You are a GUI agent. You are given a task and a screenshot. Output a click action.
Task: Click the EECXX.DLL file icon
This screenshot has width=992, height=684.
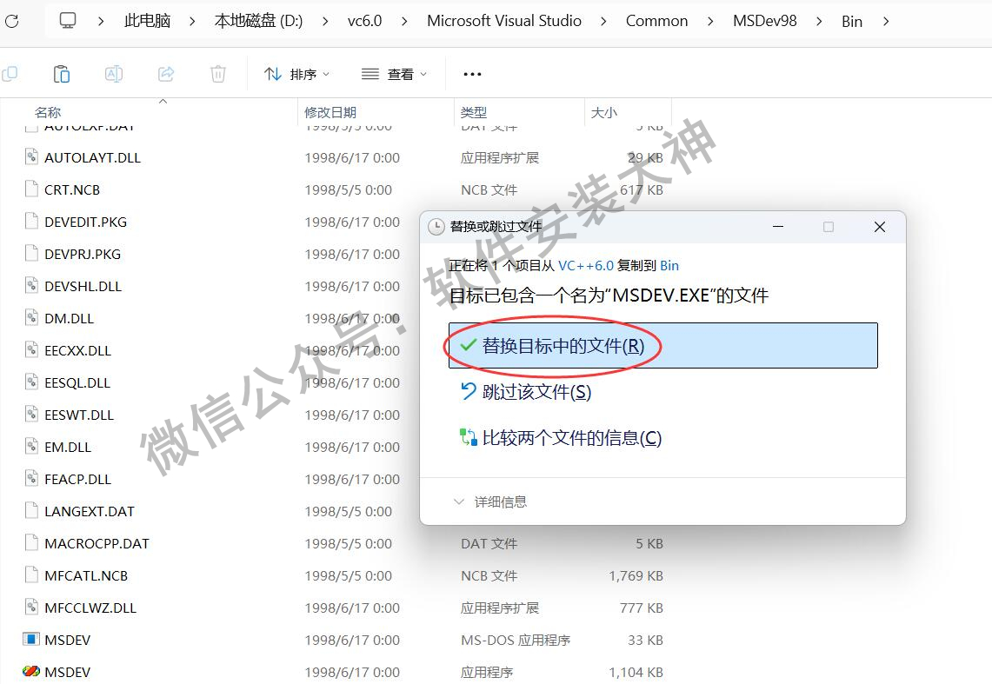(x=31, y=350)
